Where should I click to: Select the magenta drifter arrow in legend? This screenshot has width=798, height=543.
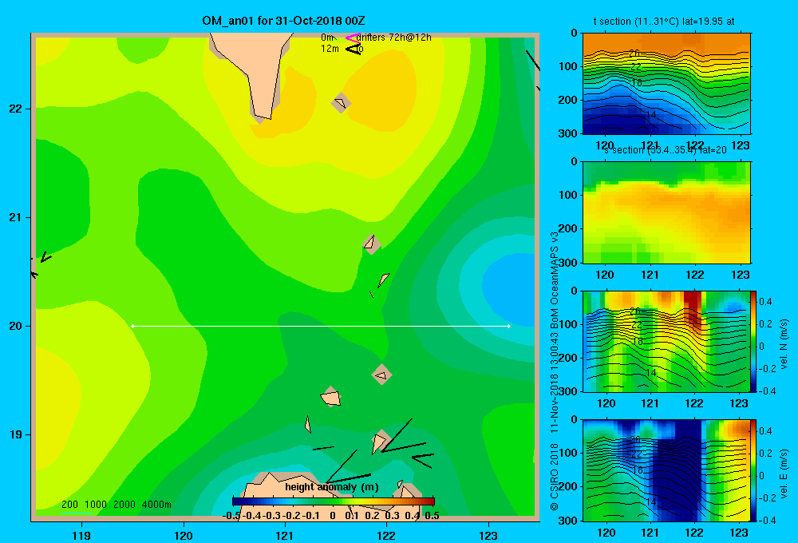[x=352, y=38]
